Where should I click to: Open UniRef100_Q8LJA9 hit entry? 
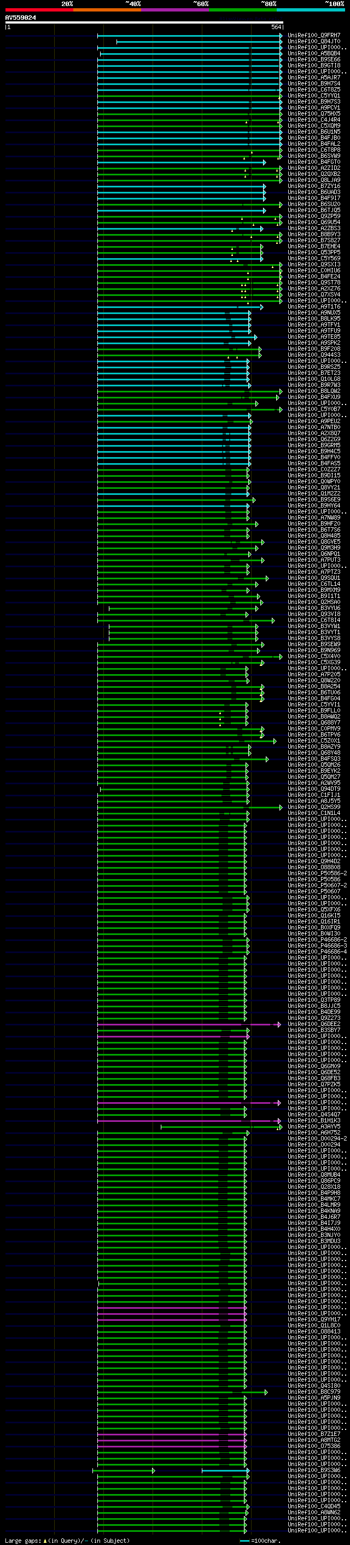pos(313,180)
